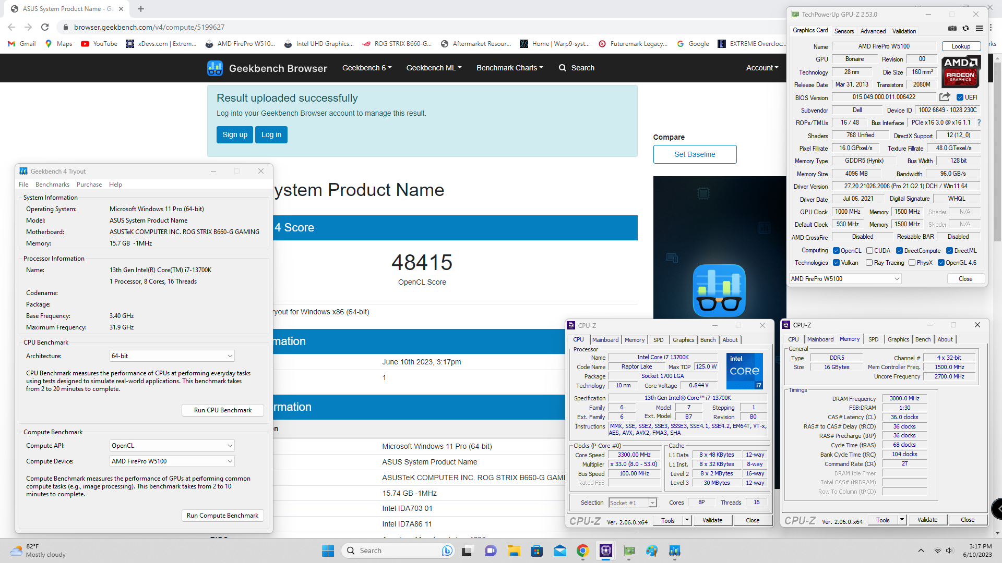Open the Gmail bookmark
The width and height of the screenshot is (1002, 563).
[22, 44]
